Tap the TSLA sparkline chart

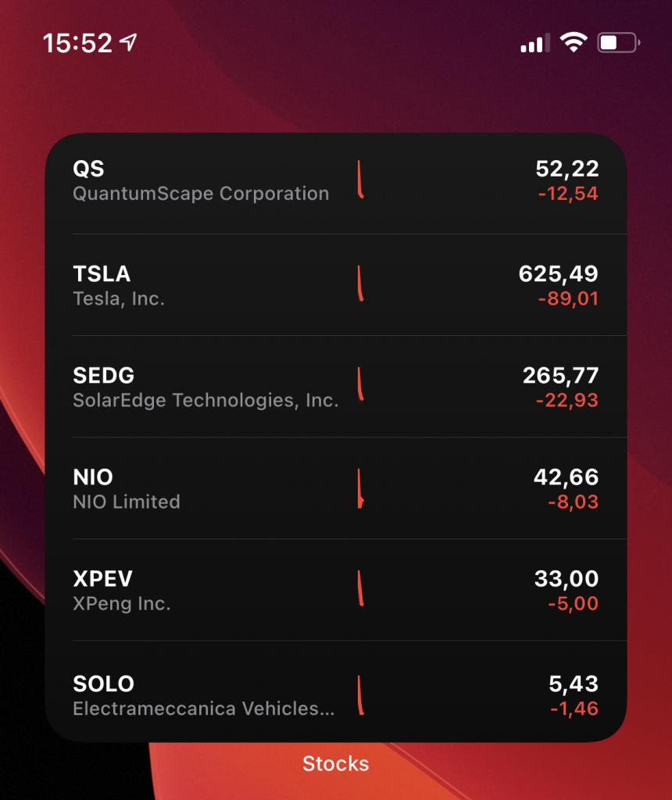[360, 284]
